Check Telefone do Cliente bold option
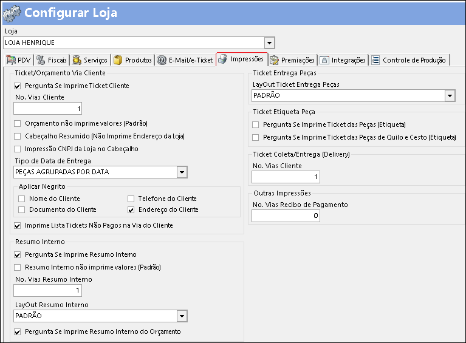 coord(131,199)
